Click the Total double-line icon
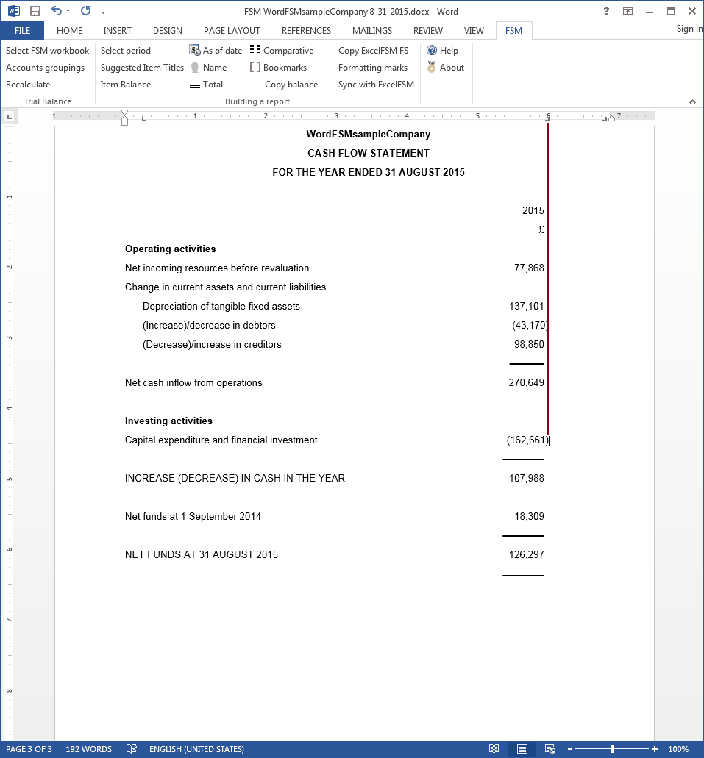 click(194, 85)
